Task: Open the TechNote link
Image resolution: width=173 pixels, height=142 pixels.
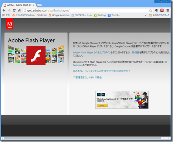Action: click(78, 65)
